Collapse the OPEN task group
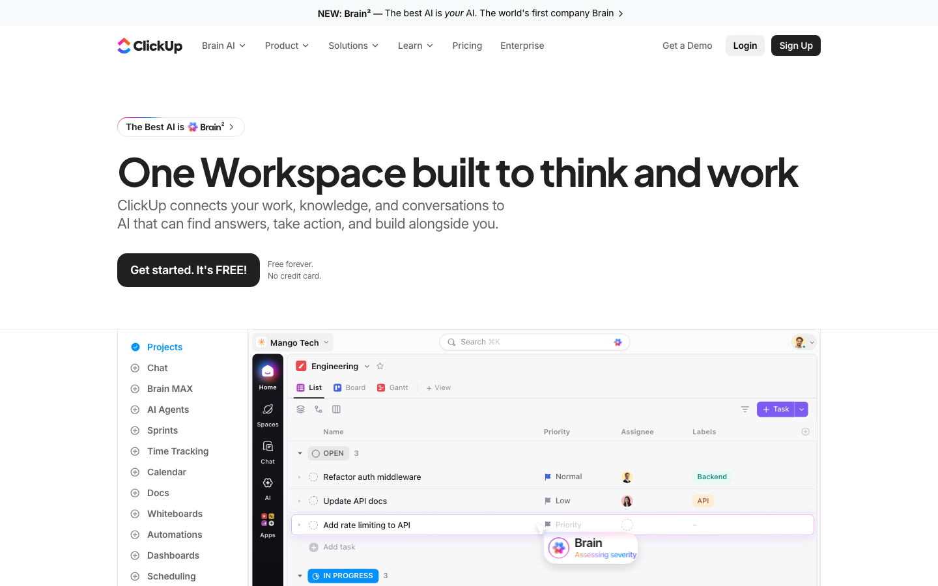The image size is (938, 586). pyautogui.click(x=300, y=453)
